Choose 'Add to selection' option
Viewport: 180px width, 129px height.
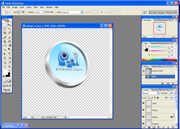17,12
